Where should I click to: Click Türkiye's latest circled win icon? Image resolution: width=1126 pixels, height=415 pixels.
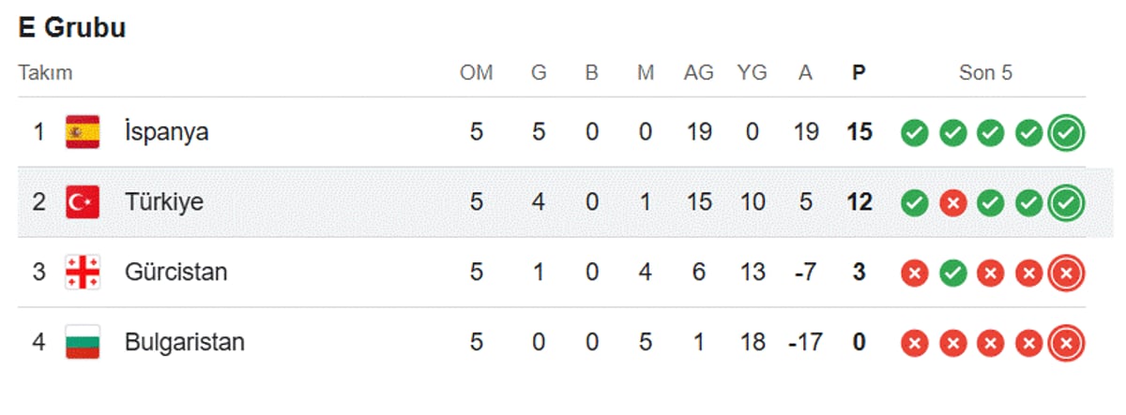1066,203
